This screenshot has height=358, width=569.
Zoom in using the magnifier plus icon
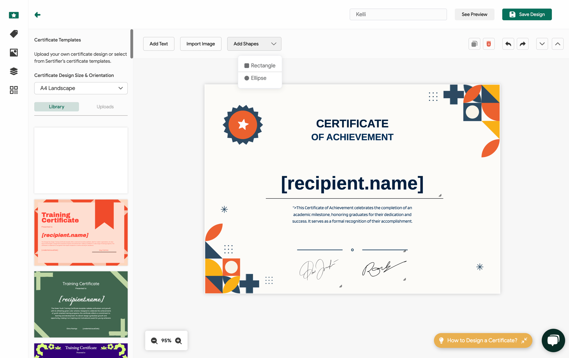pyautogui.click(x=178, y=341)
